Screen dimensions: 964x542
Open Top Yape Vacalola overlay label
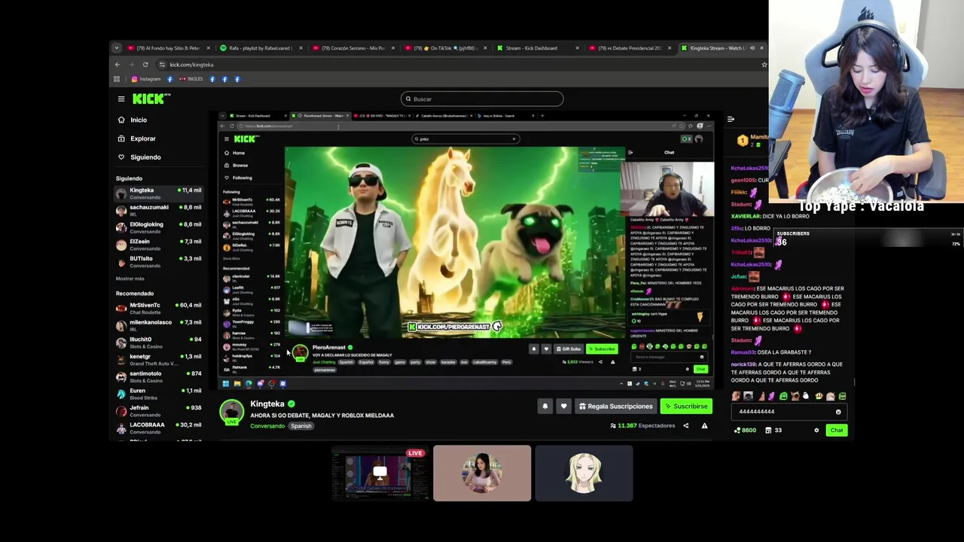tap(861, 206)
